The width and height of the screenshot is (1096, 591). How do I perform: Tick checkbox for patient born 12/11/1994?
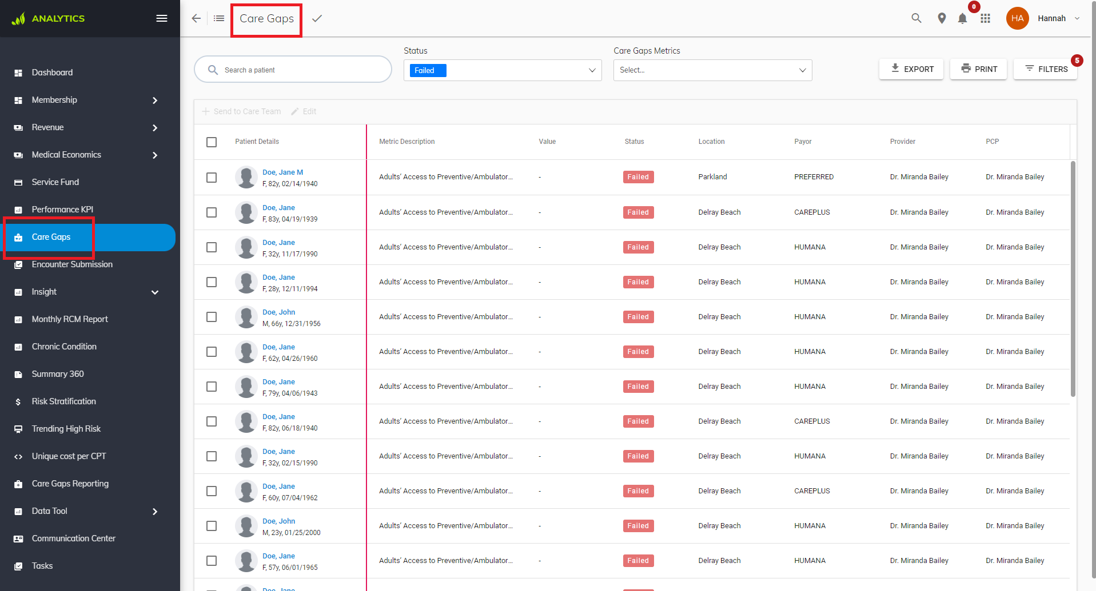pos(212,282)
